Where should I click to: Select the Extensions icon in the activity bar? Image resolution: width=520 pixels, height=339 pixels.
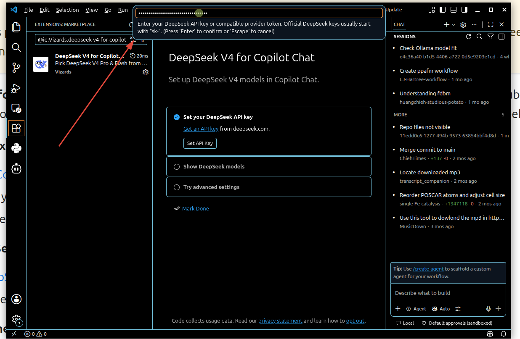click(x=16, y=128)
